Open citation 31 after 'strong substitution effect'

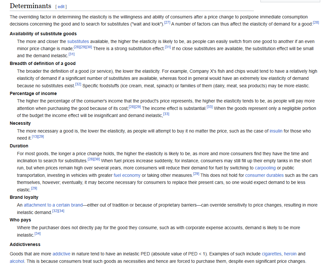168,47
